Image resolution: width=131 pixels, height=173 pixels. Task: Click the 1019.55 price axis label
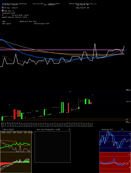pos(128,101)
